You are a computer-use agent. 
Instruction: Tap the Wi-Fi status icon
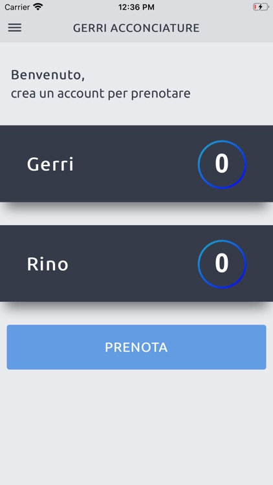click(x=38, y=7)
